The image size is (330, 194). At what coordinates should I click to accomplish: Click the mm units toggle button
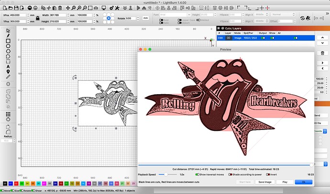coord(145,18)
